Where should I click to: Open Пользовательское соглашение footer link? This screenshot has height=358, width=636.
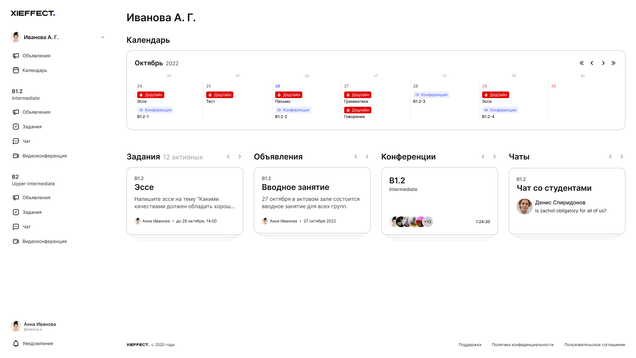tap(595, 345)
